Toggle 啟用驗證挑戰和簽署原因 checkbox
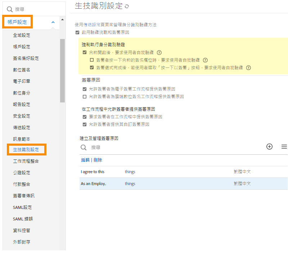The image size is (288, 259). [77, 32]
